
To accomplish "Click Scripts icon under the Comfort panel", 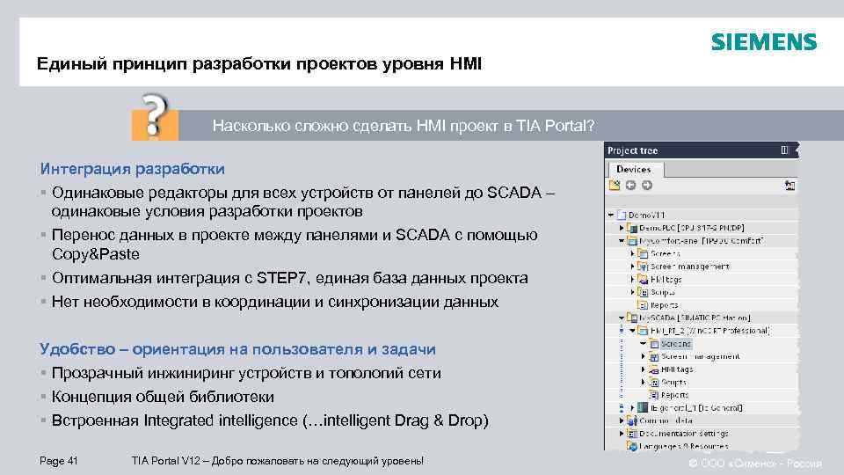I will 643,292.
